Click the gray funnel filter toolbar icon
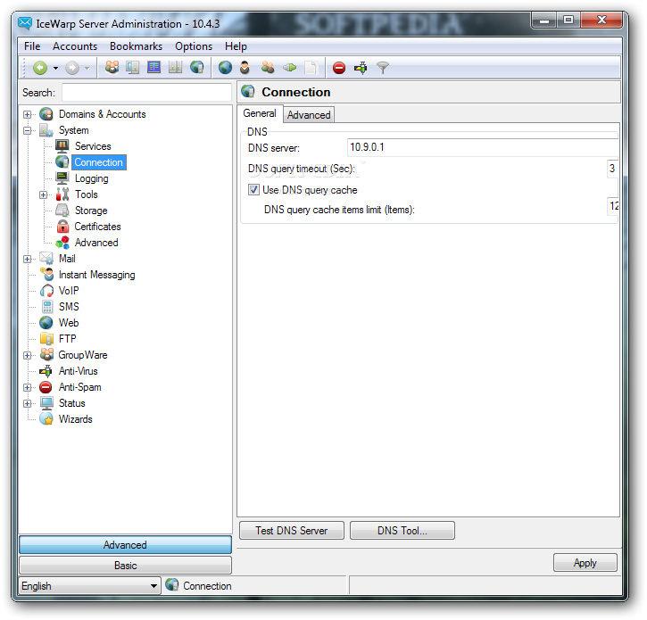The image size is (647, 620). tap(383, 68)
